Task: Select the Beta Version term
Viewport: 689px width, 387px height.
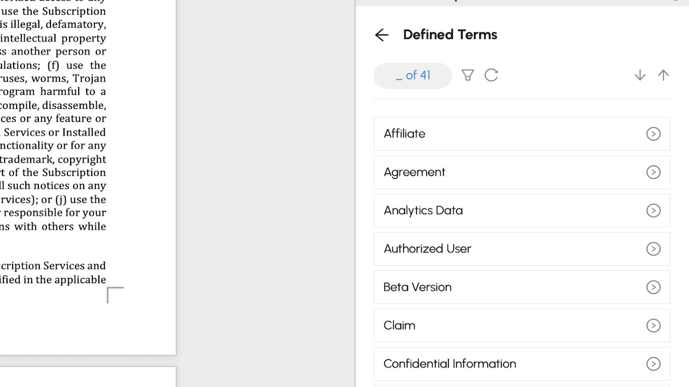Action: tap(418, 287)
